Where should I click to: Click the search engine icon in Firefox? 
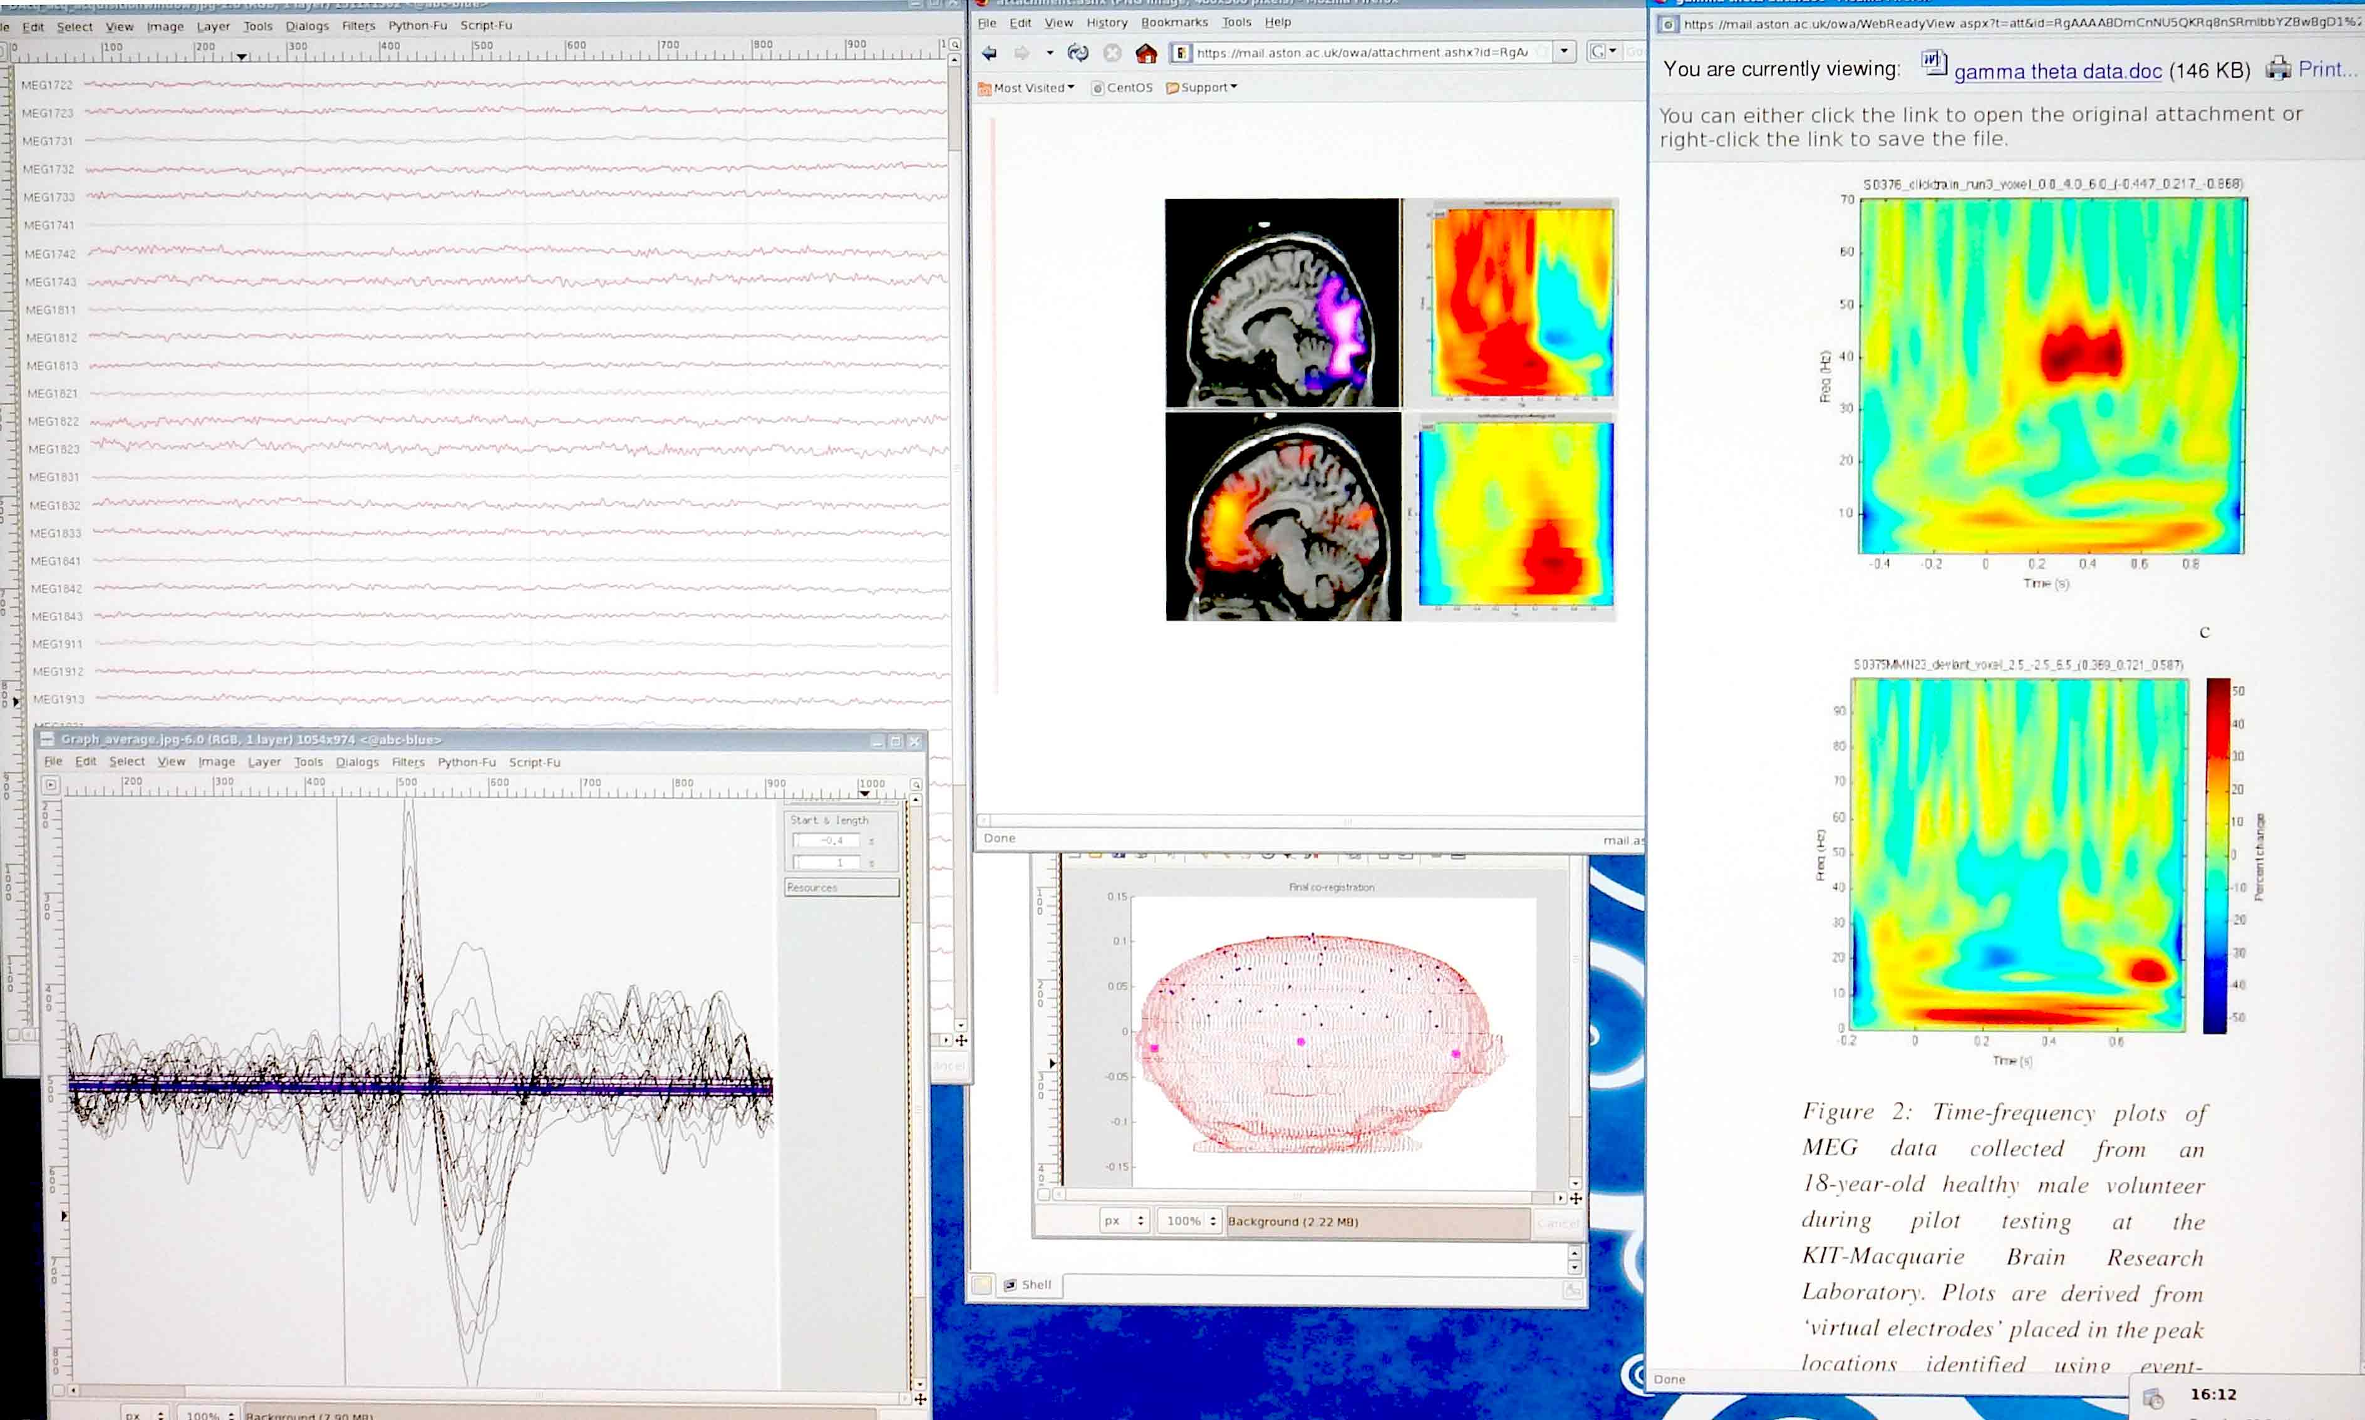click(1597, 52)
